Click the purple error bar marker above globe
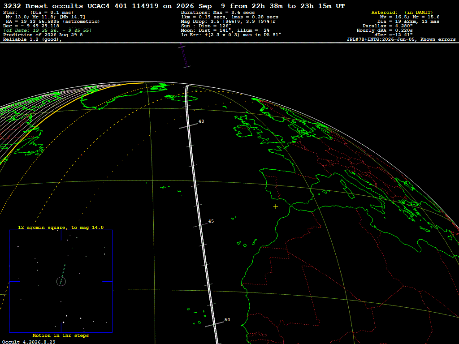The image size is (459, 344). coord(185,56)
